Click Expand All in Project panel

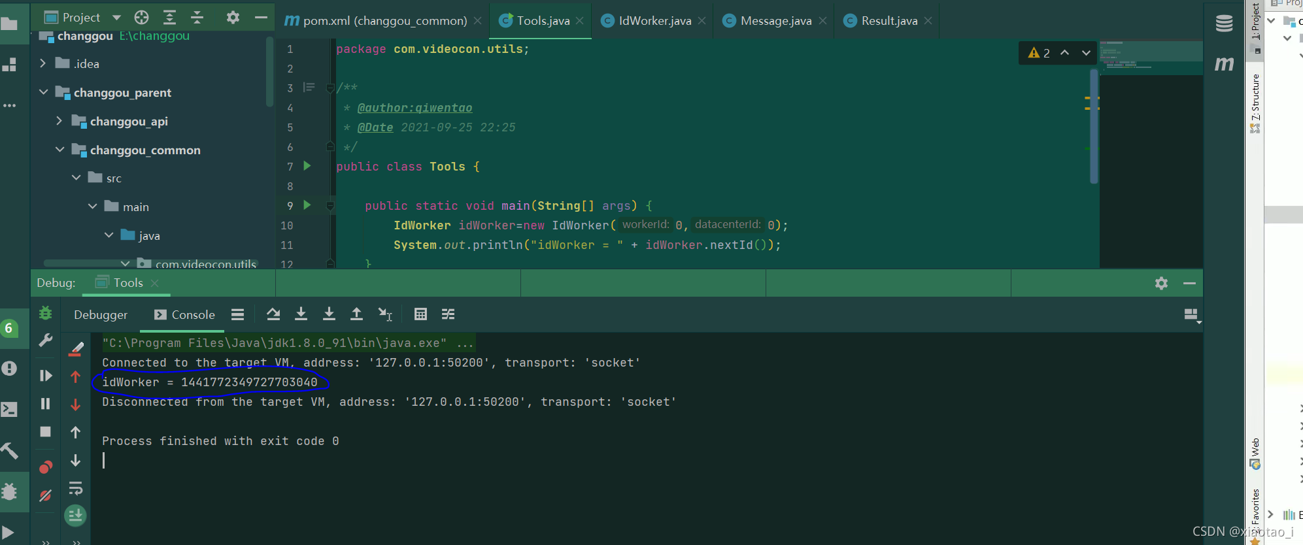pos(169,18)
